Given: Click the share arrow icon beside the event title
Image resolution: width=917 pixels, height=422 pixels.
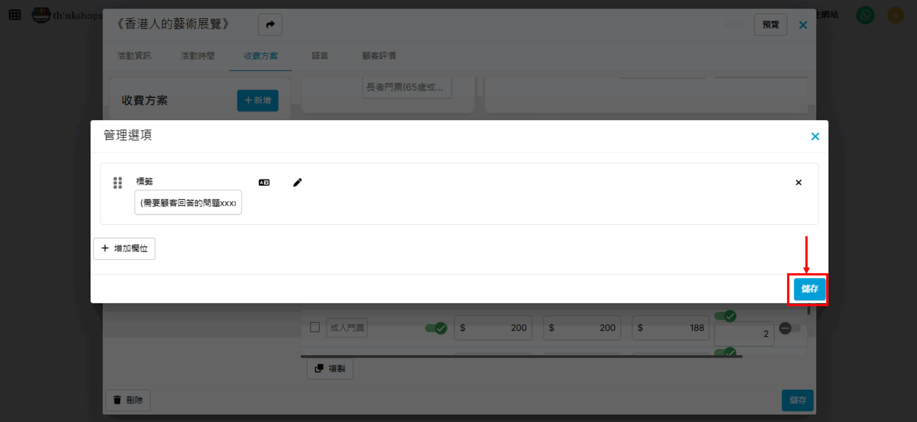Looking at the screenshot, I should [x=270, y=25].
